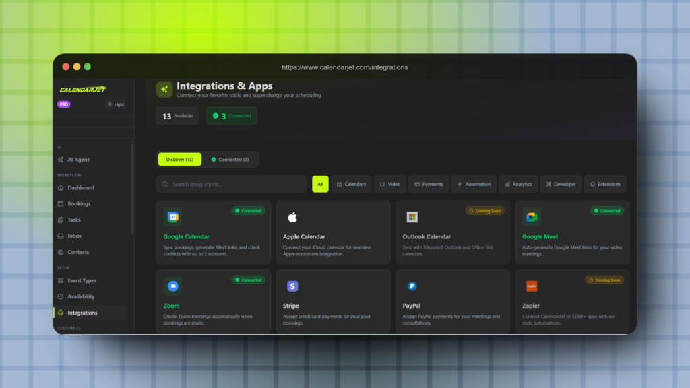690x388 pixels.
Task: Click the Apple Calendar logo icon
Action: click(292, 217)
